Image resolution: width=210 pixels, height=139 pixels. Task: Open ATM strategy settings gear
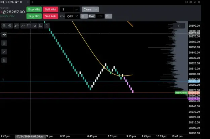click(84, 16)
